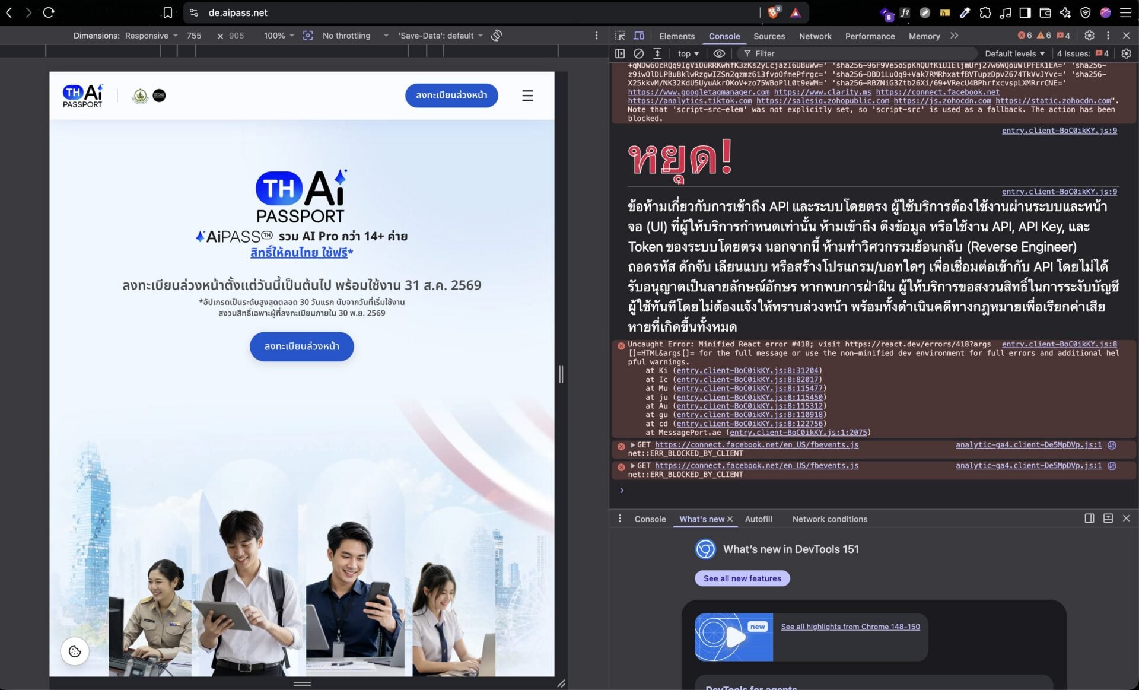Open the eyedropper color picker extension

tap(965, 12)
